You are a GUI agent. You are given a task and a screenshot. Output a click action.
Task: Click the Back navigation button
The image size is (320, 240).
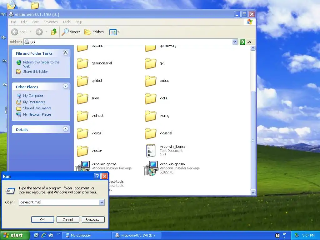(19, 32)
